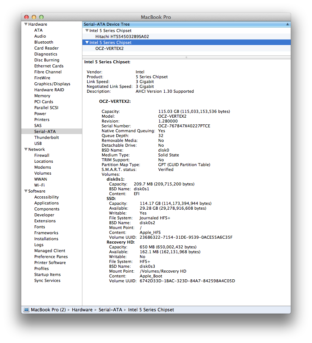This screenshot has height=343, width=312.
Task: Collapse the Hardware section triangle
Action: coord(26,24)
